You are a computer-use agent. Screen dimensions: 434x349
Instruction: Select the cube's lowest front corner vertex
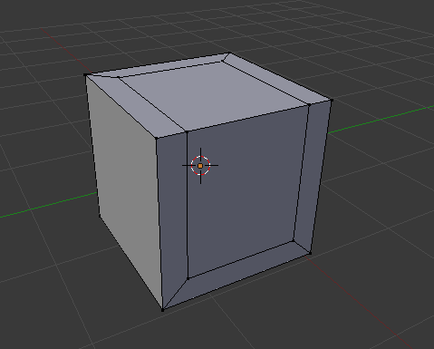[x=163, y=310]
